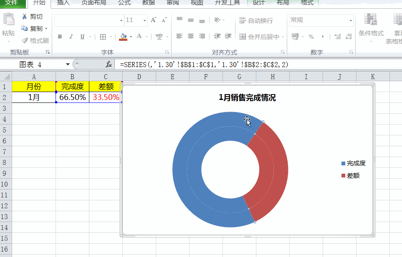
Task: Toggle italic formatting
Action: coord(71,37)
